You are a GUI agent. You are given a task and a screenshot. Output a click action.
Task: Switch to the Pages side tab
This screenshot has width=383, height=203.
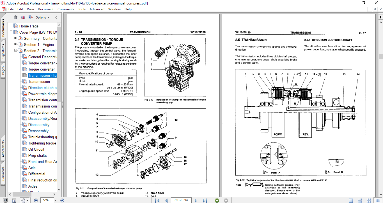click(3, 71)
